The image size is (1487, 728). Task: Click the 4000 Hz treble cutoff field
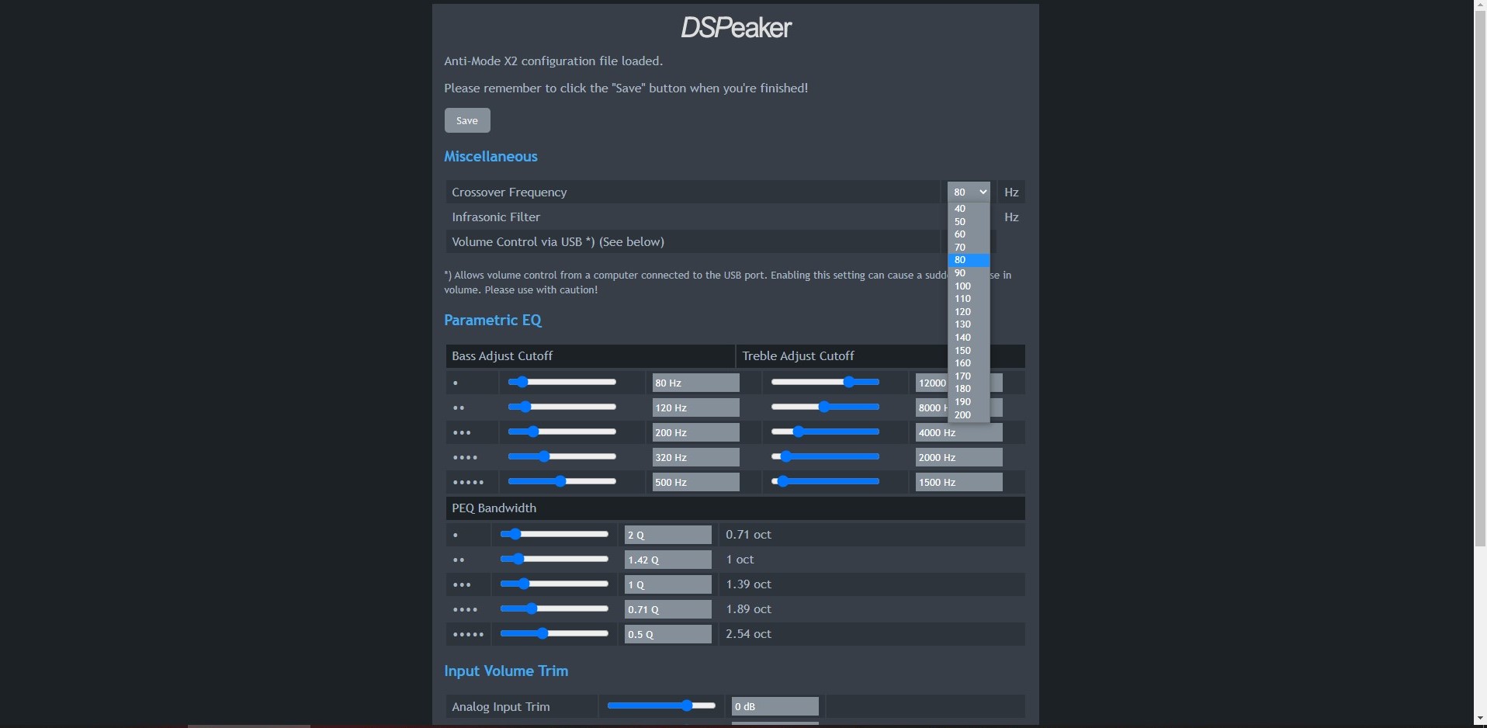tap(958, 432)
